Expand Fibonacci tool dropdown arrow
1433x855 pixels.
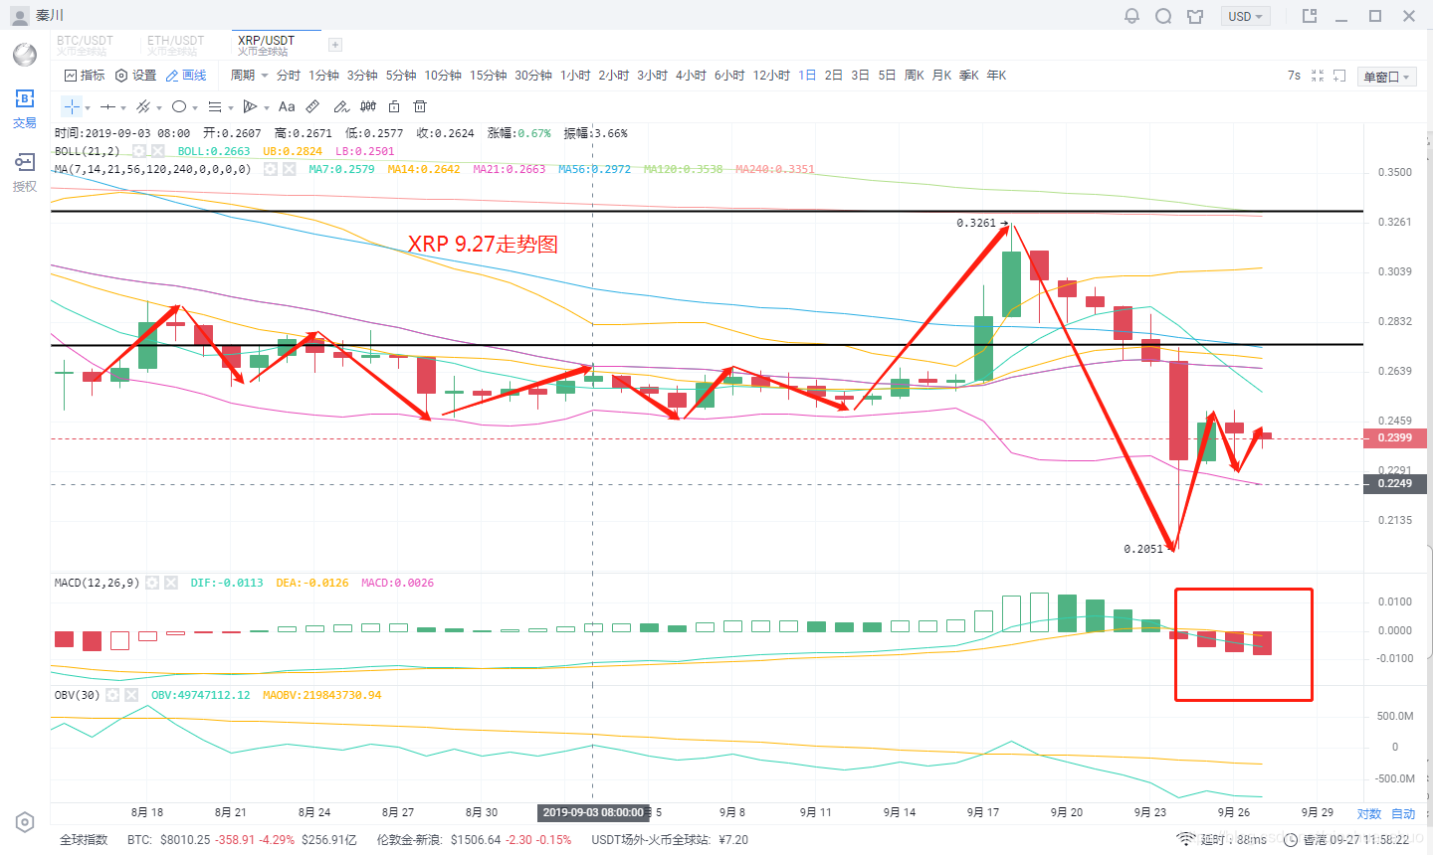pyautogui.click(x=231, y=107)
